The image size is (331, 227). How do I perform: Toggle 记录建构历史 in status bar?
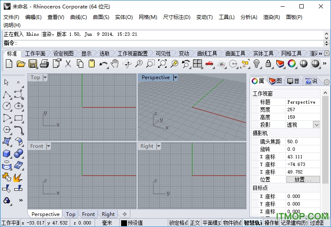(x=294, y=223)
